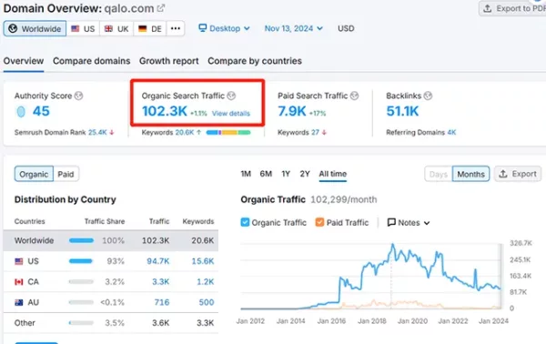Click the AU flag icon in country table
The height and width of the screenshot is (344, 546).
pos(19,302)
